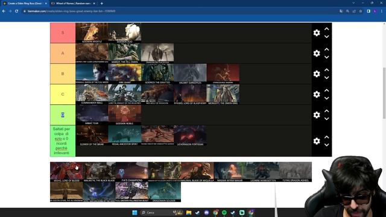This screenshot has height=217, width=386.
Task: Pick the Leonine Misbegotten image
Action: point(263,172)
